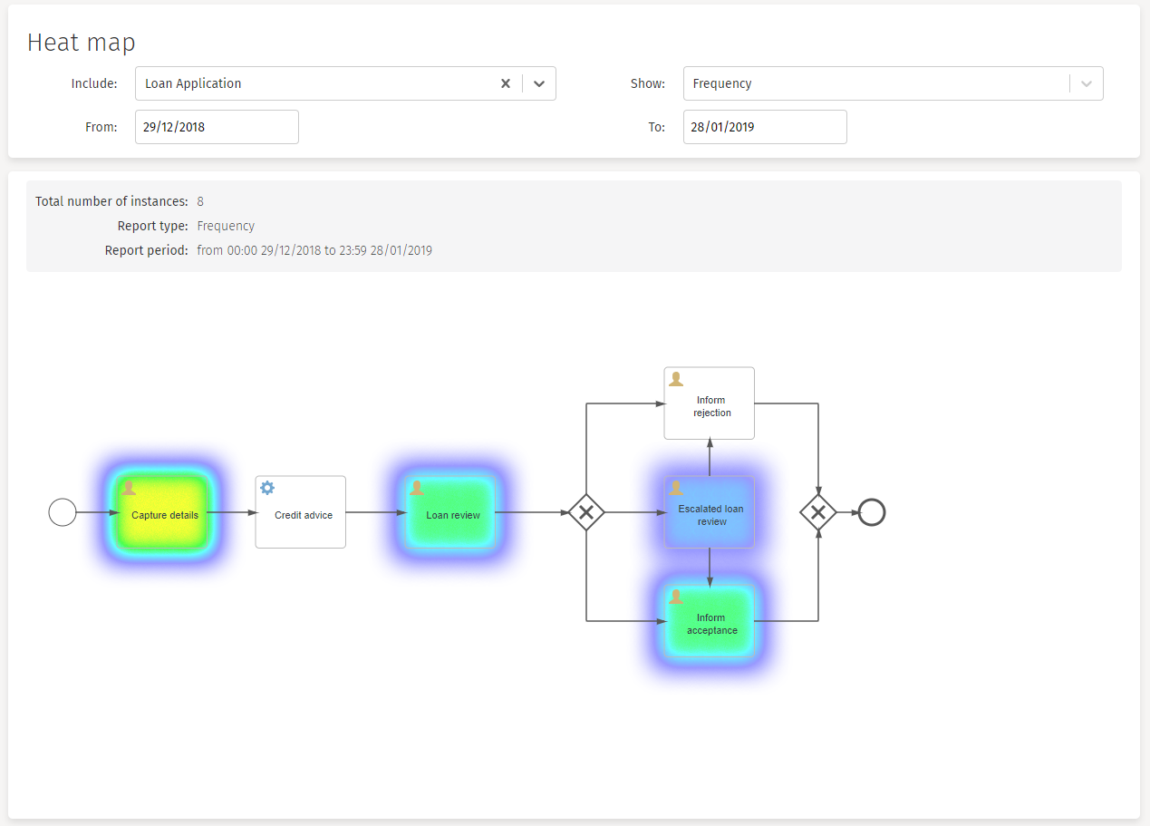
Task: Click the Inform acceptance task
Action: coord(710,623)
